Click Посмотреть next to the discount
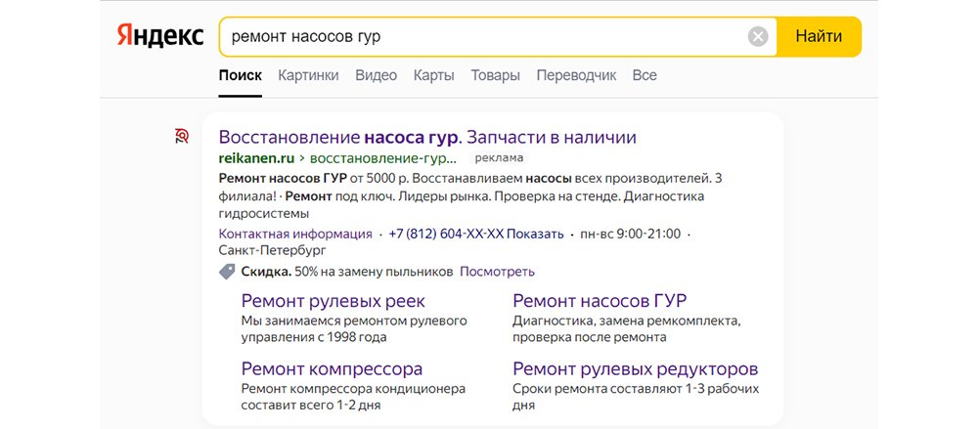This screenshot has width=978, height=429. pos(497,272)
